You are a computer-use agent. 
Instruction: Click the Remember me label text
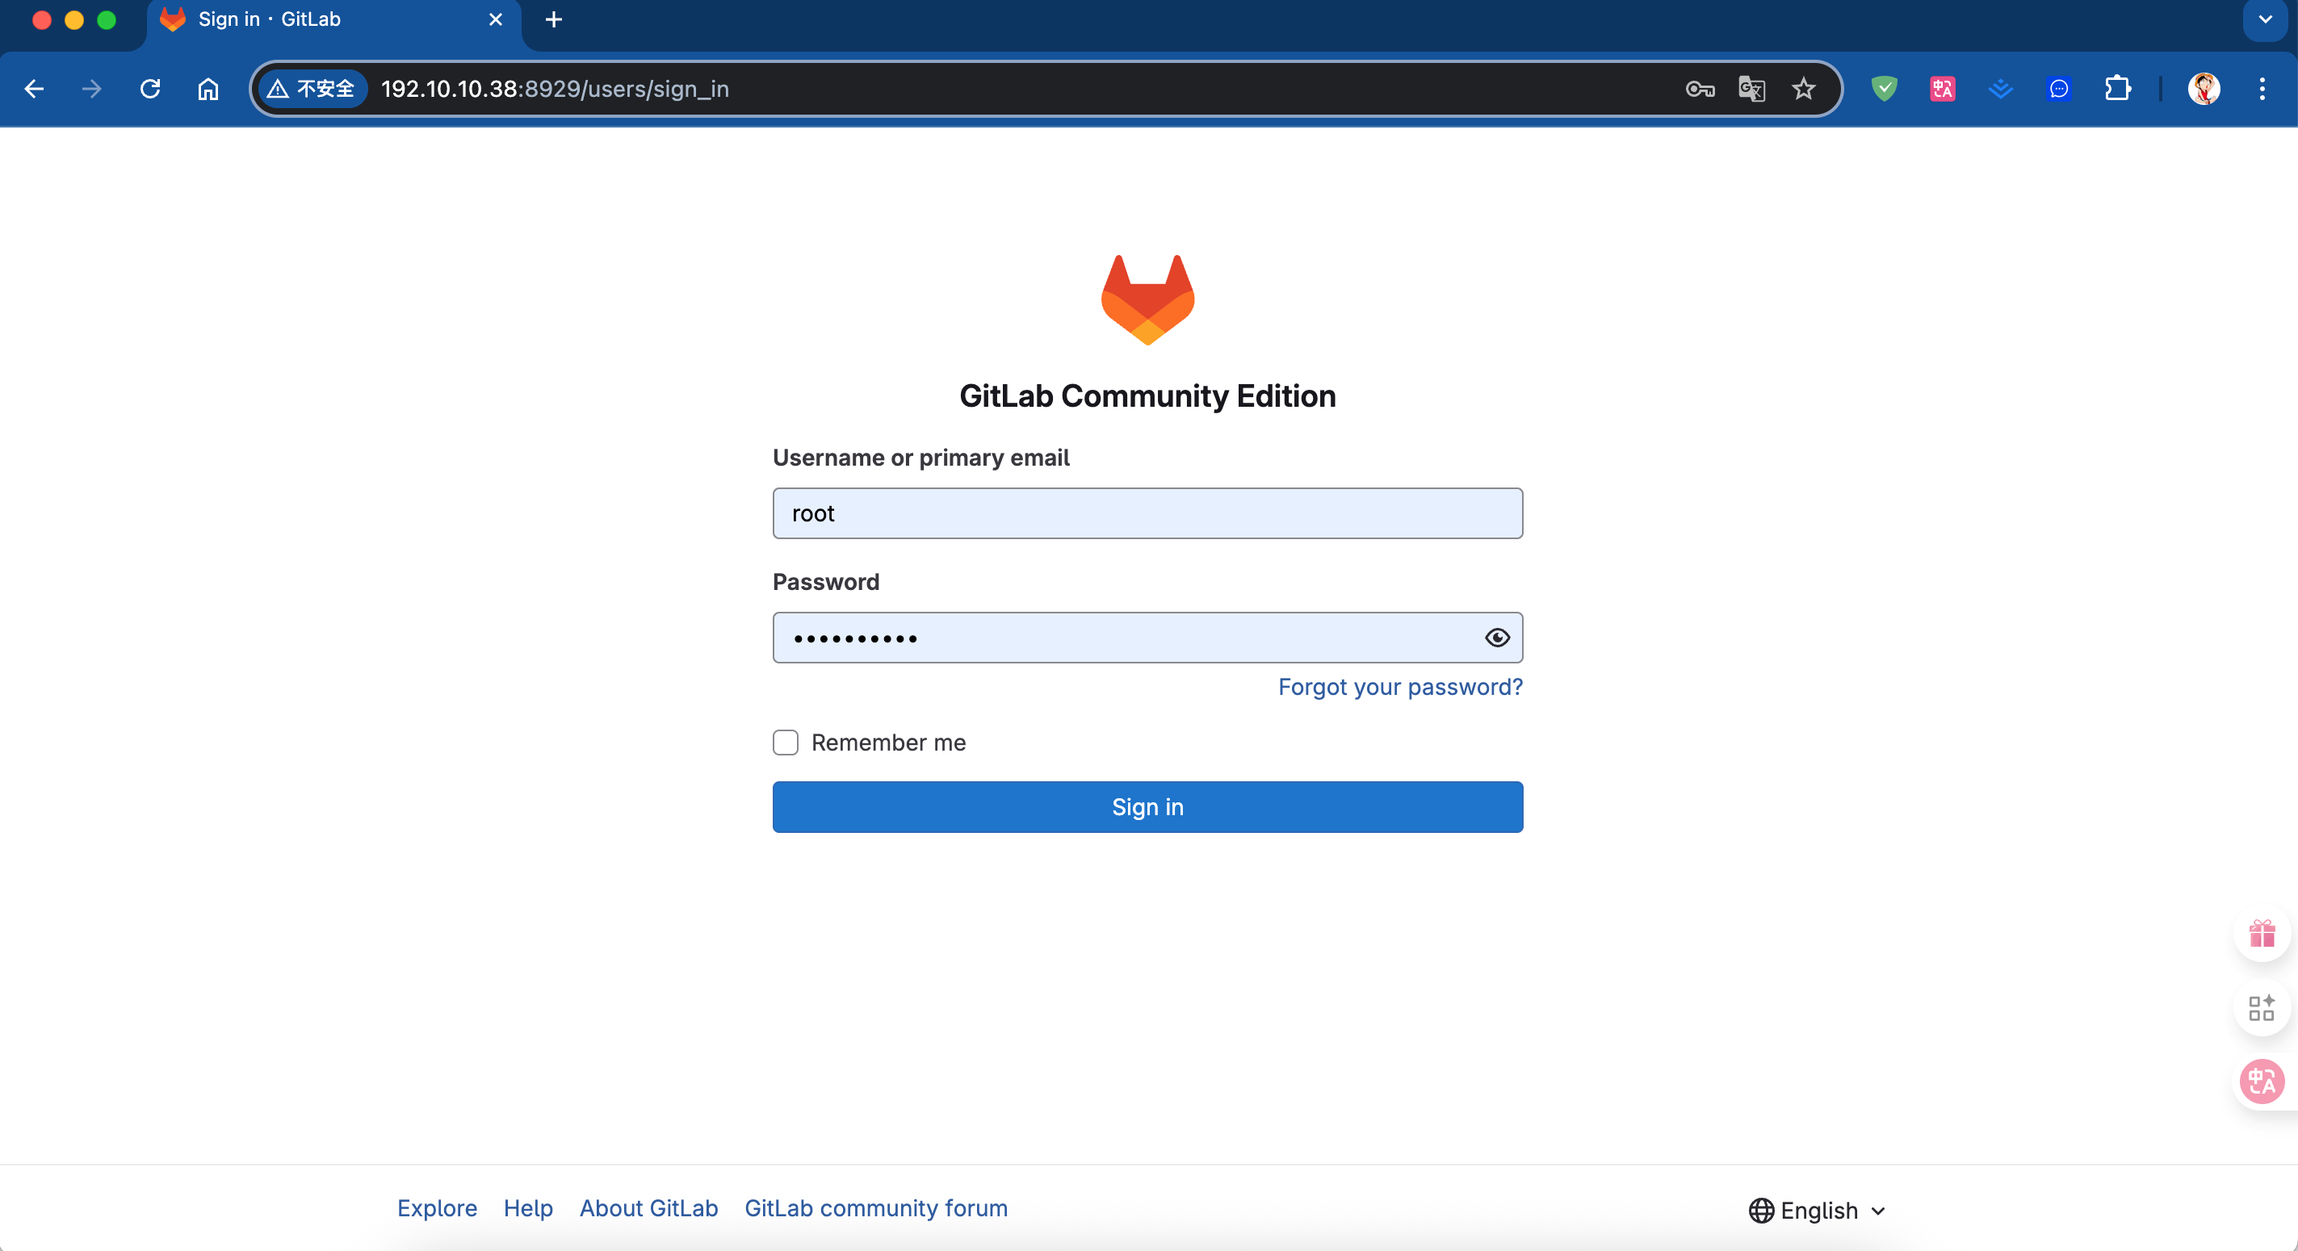(x=888, y=742)
